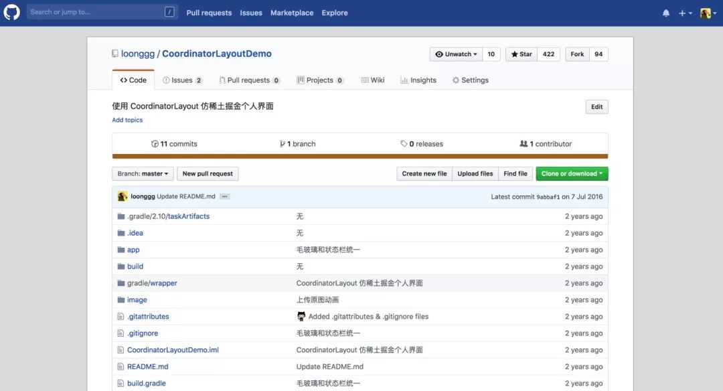Click the Add topics link
Screen dimensions: 723x391
coord(127,120)
